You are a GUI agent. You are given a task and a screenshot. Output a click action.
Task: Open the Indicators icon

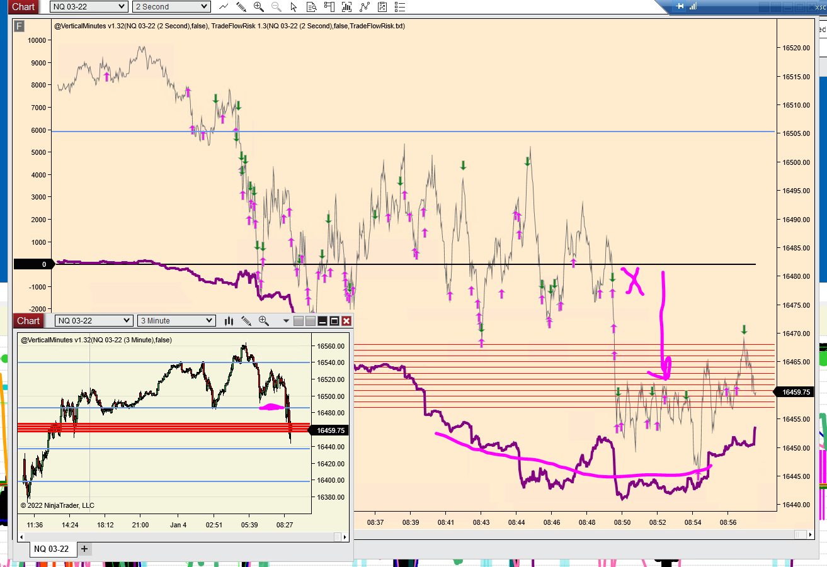tap(347, 6)
